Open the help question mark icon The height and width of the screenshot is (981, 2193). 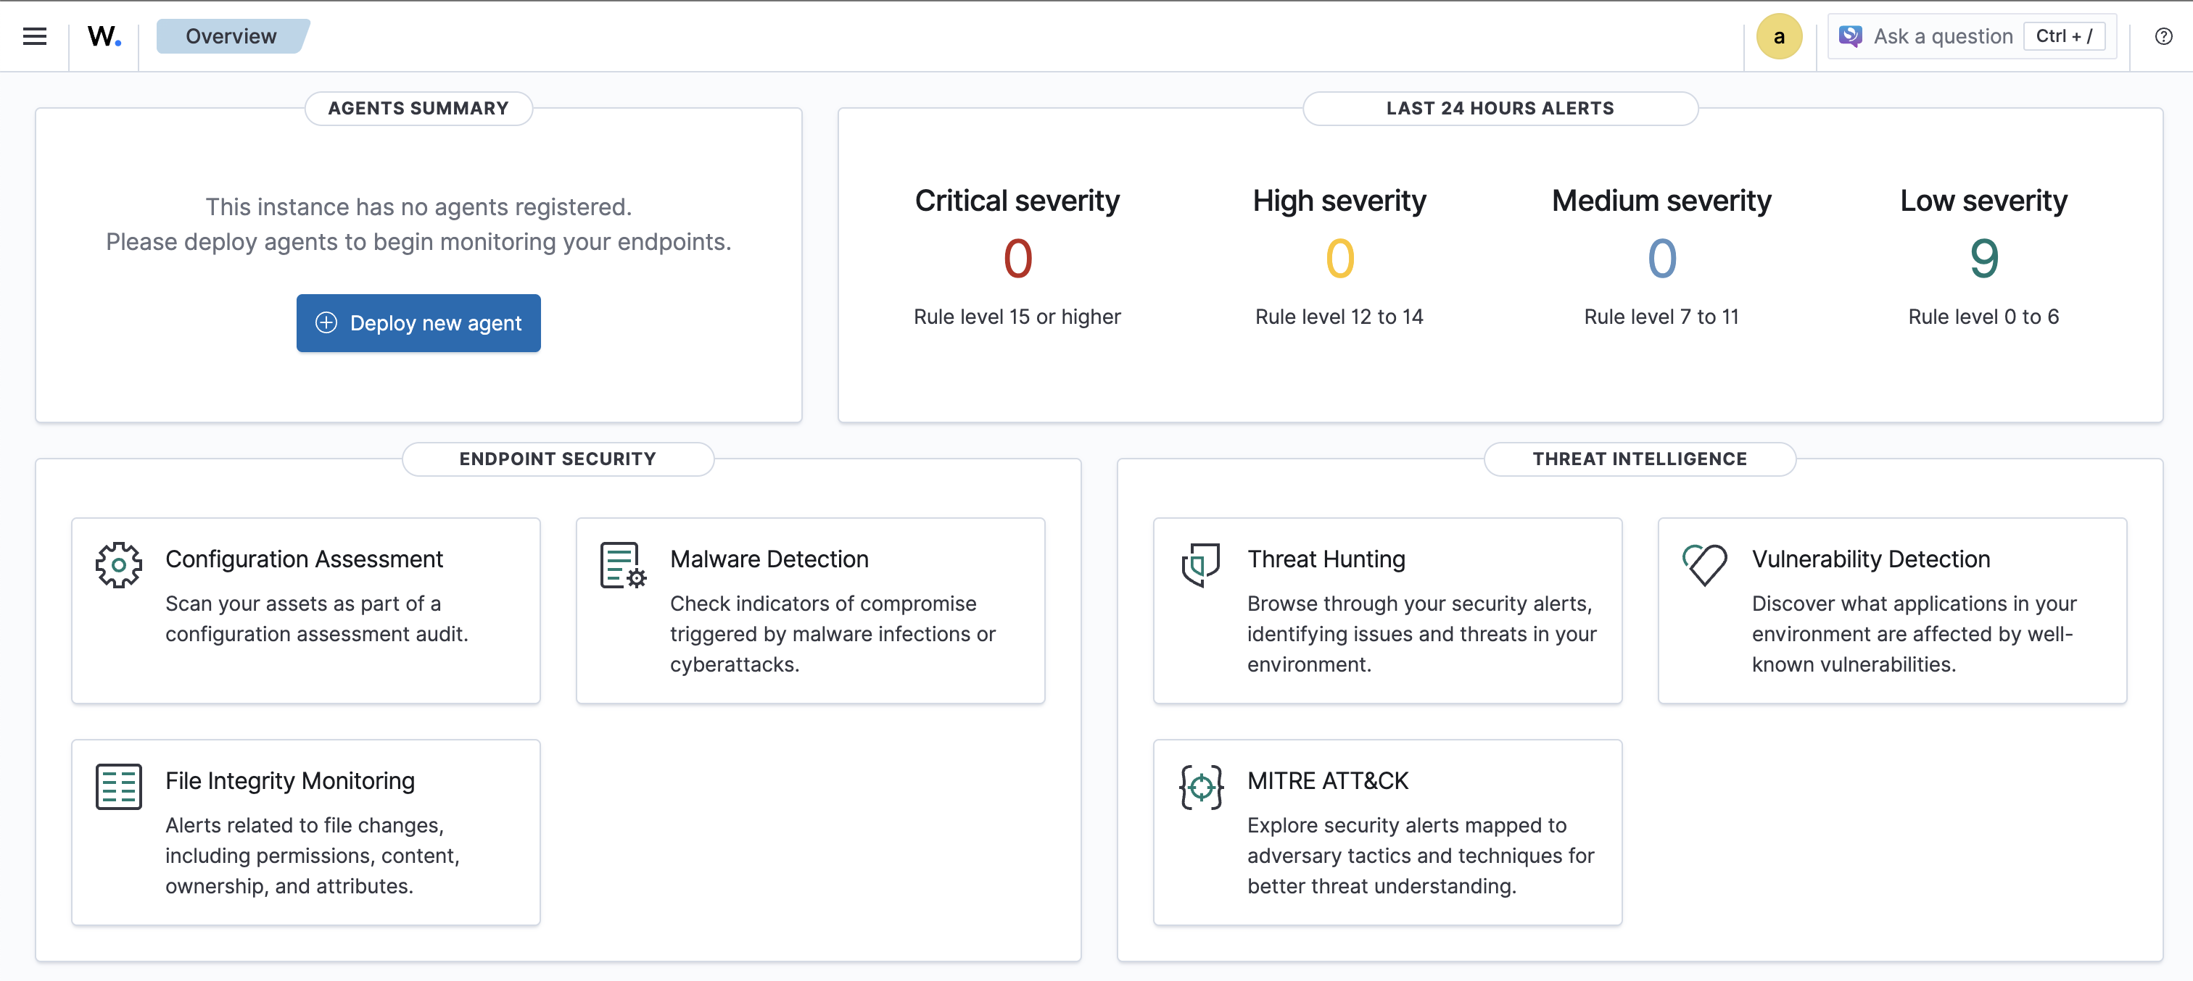(2163, 36)
